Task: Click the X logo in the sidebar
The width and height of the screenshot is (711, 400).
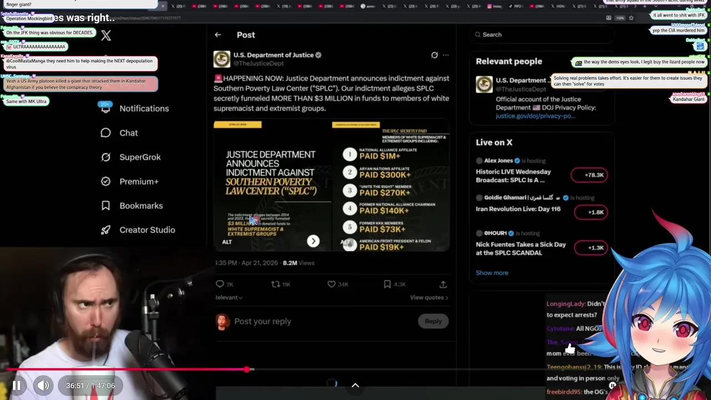Action: point(106,36)
